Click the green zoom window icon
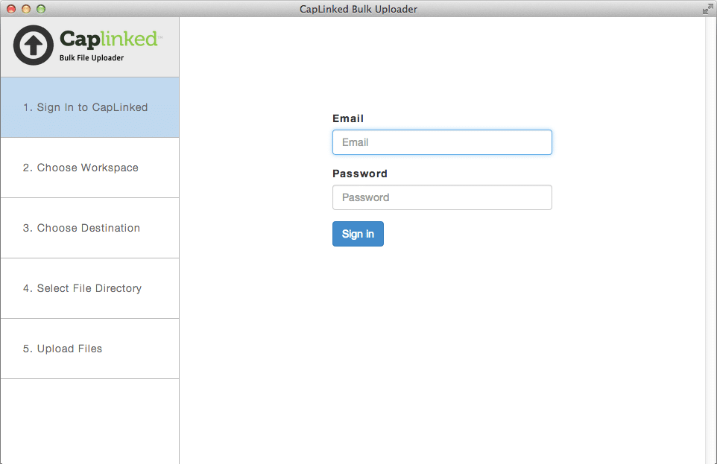This screenshot has width=717, height=464. click(42, 8)
